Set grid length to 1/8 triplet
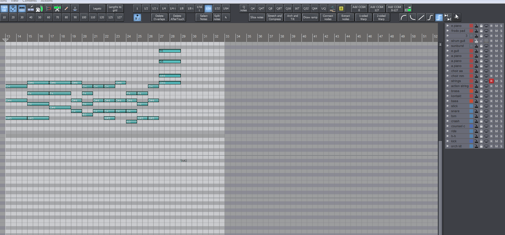The image size is (505, 235). click(191, 9)
